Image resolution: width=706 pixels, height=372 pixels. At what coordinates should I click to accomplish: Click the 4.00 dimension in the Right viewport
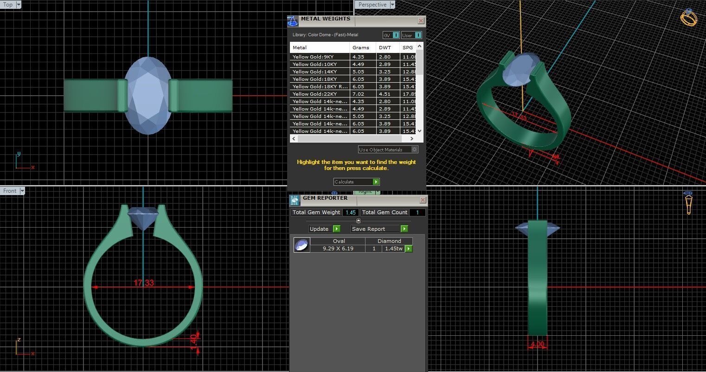coord(537,345)
